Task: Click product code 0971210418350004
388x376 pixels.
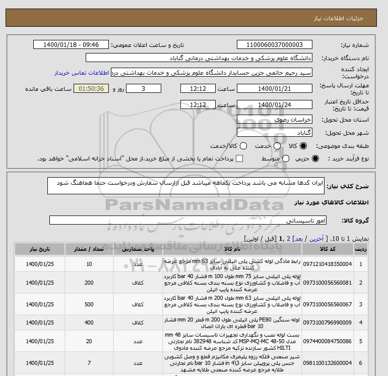Action: click(328, 264)
